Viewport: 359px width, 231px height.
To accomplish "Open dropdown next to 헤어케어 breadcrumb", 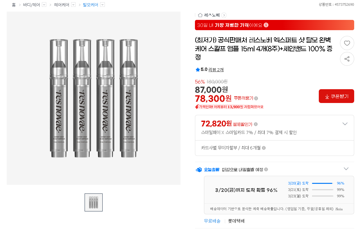I will 73,5.
